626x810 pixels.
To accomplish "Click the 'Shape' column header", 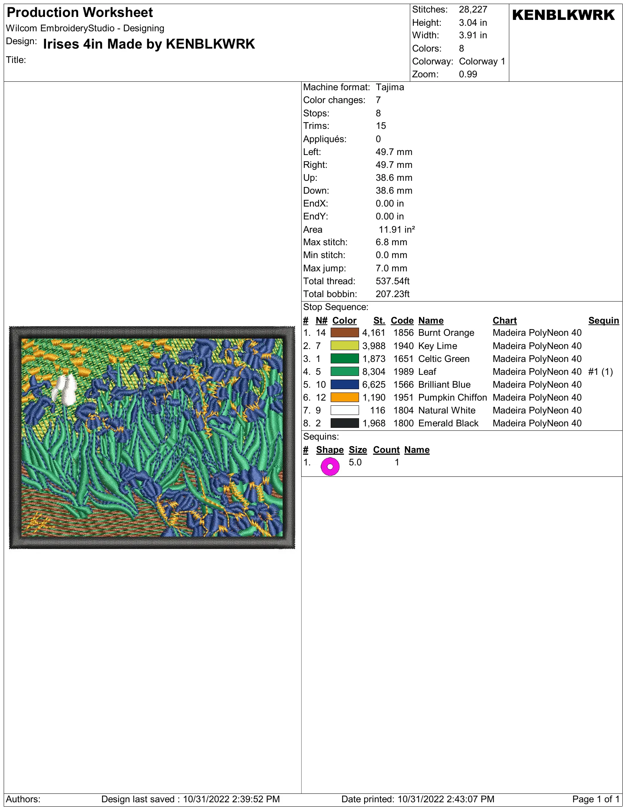I will (x=330, y=450).
